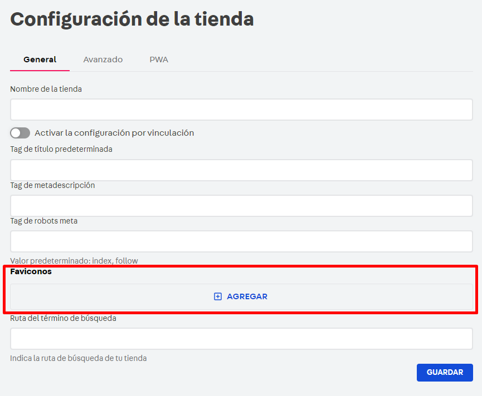The height and width of the screenshot is (396, 482).
Task: Click the plus icon next to AGREGAR
Action: click(x=217, y=296)
